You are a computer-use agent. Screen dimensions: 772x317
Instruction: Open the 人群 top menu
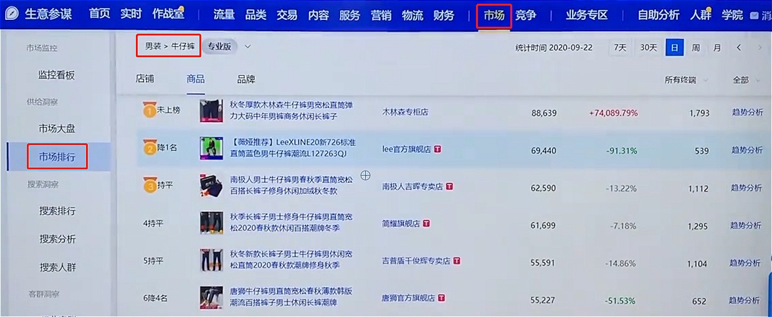tap(700, 15)
